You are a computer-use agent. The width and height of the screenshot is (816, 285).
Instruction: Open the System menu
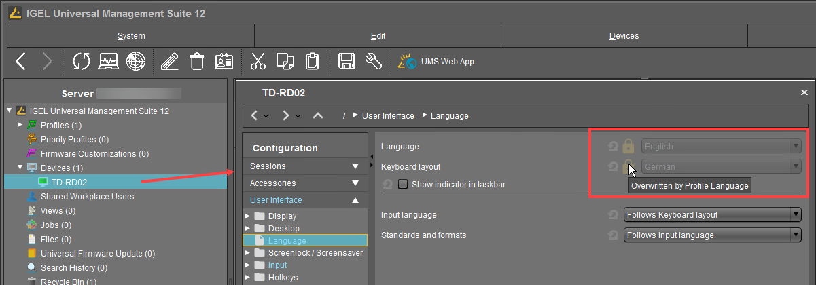pos(131,36)
